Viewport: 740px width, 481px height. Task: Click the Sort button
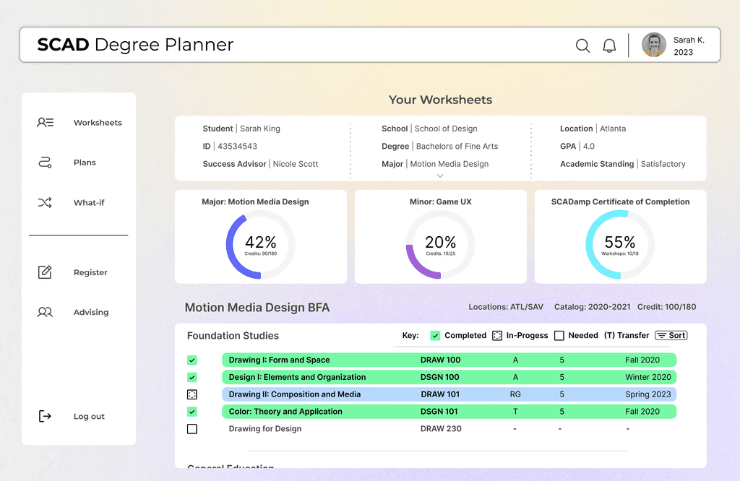coord(671,335)
